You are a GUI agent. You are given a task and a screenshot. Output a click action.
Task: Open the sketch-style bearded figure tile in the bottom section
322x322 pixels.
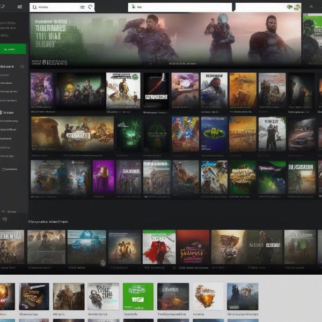(103, 296)
